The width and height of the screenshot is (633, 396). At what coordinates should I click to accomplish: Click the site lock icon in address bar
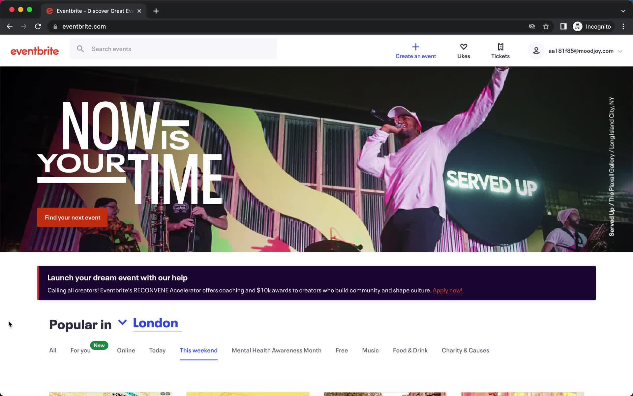pyautogui.click(x=55, y=26)
